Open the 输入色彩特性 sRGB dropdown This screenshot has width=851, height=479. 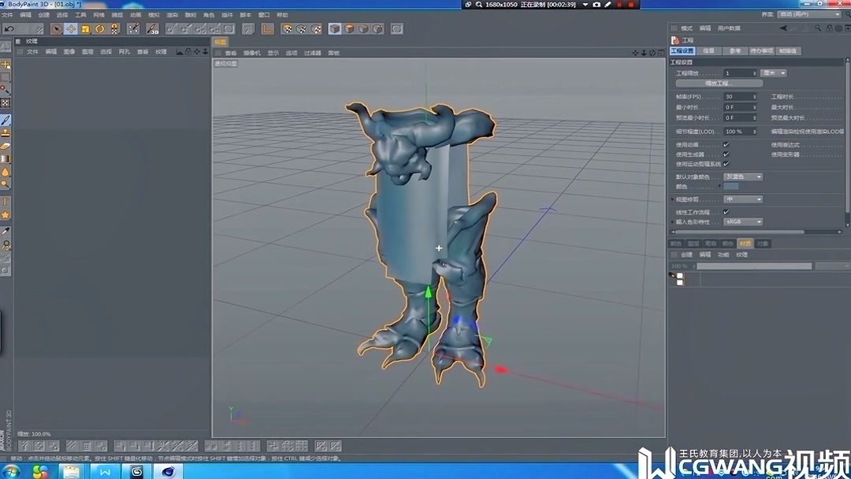pyautogui.click(x=743, y=221)
